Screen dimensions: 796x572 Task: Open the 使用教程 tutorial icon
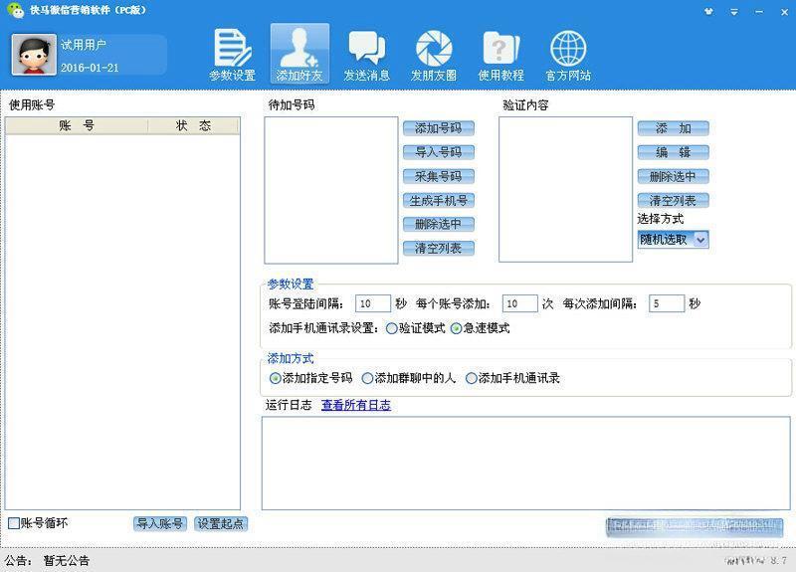501,55
